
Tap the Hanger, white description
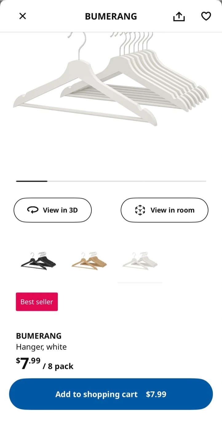pyautogui.click(x=41, y=347)
